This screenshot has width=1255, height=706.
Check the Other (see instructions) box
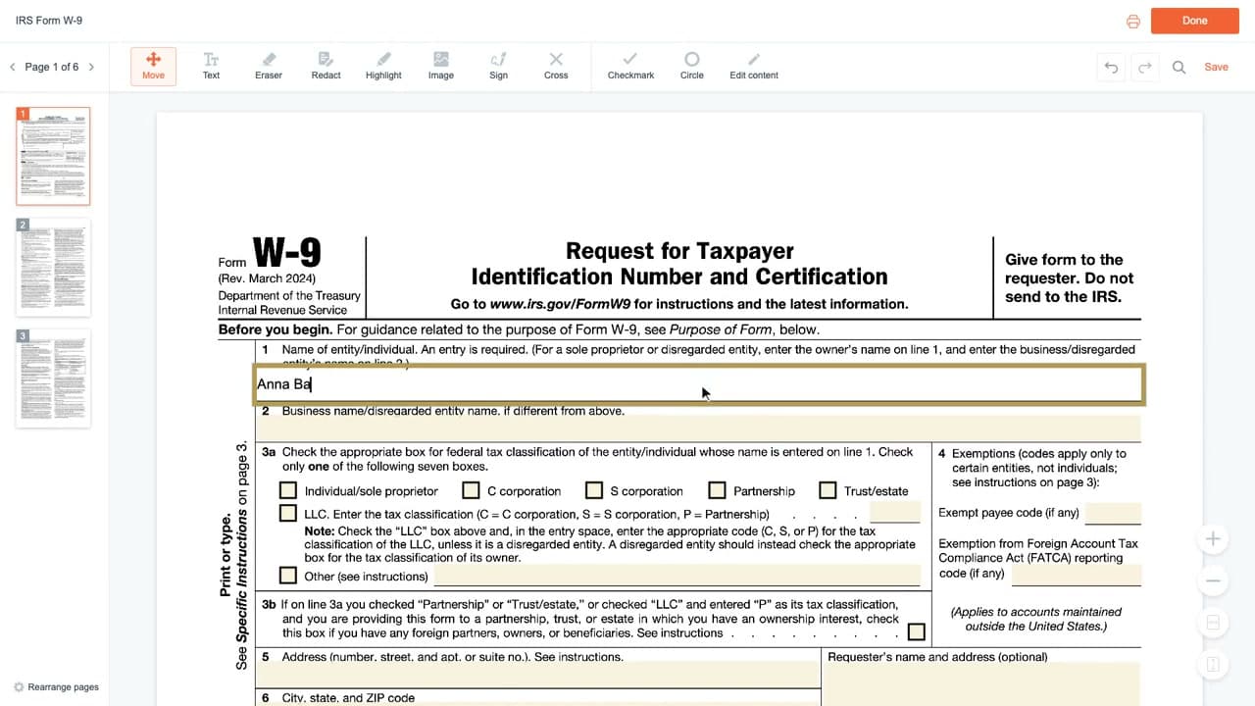tap(288, 576)
